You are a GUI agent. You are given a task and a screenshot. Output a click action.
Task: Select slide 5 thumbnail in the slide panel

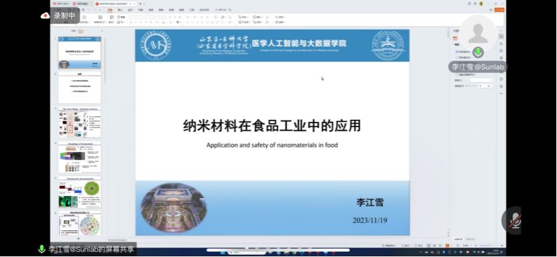click(80, 192)
